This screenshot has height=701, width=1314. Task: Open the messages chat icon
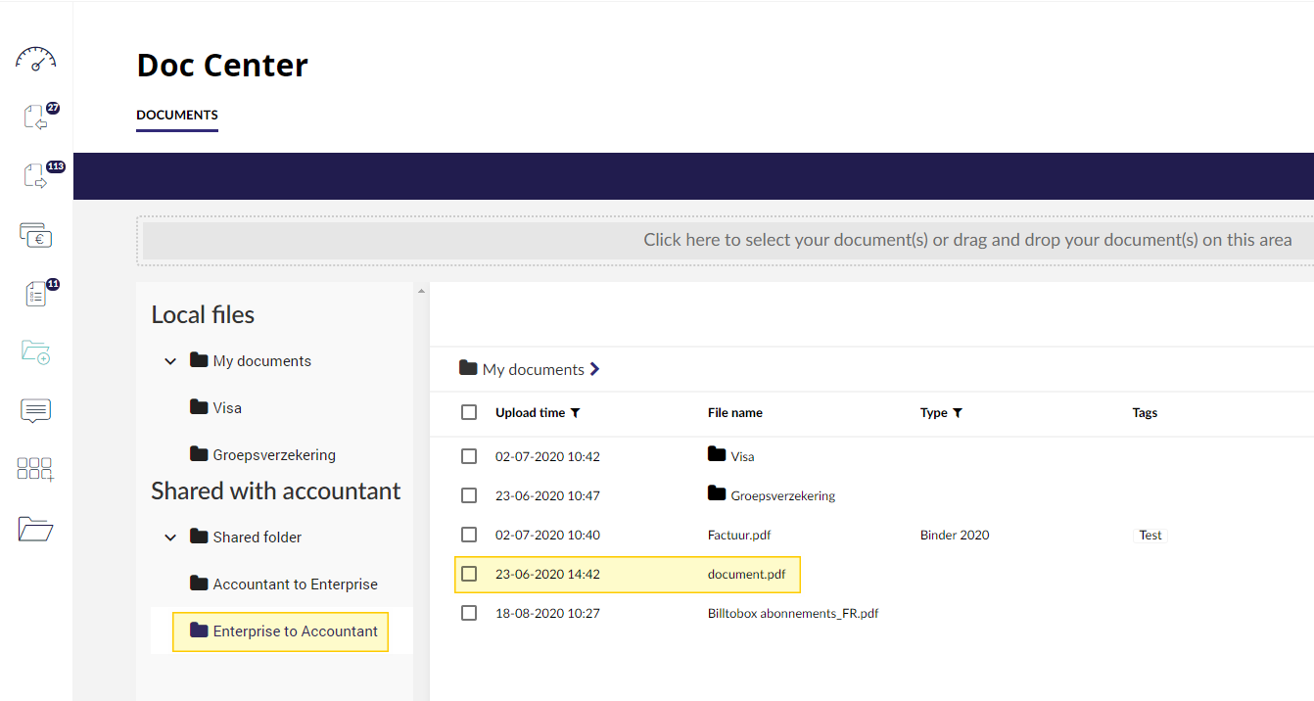35,411
